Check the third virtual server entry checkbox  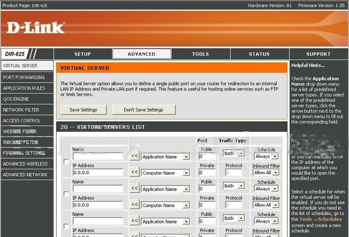tap(66, 226)
